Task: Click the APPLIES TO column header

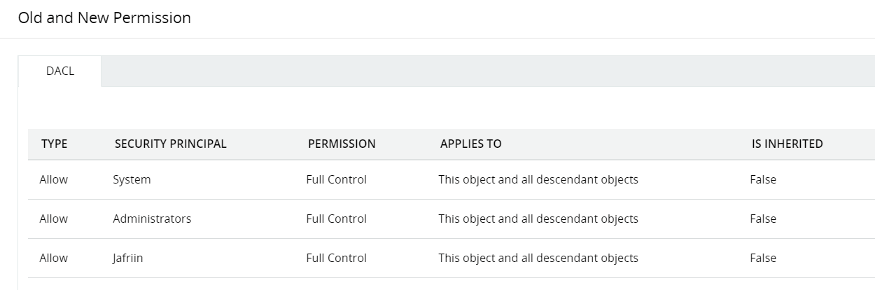Action: click(x=470, y=144)
